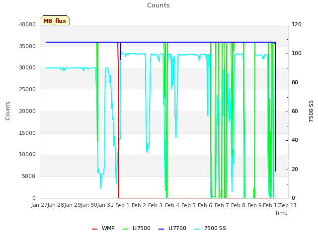Click the 'Feb 8' x-axis tick label

click(x=238, y=205)
